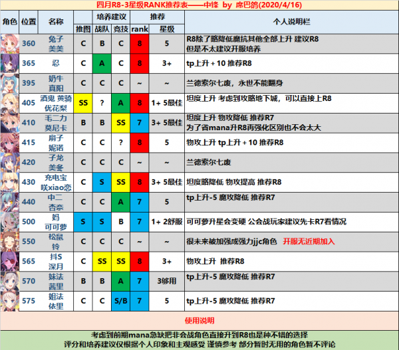Viewport: 399px width, 350px height.
Task: Select the avatar for 忍 at position 365
Action: (x=9, y=64)
